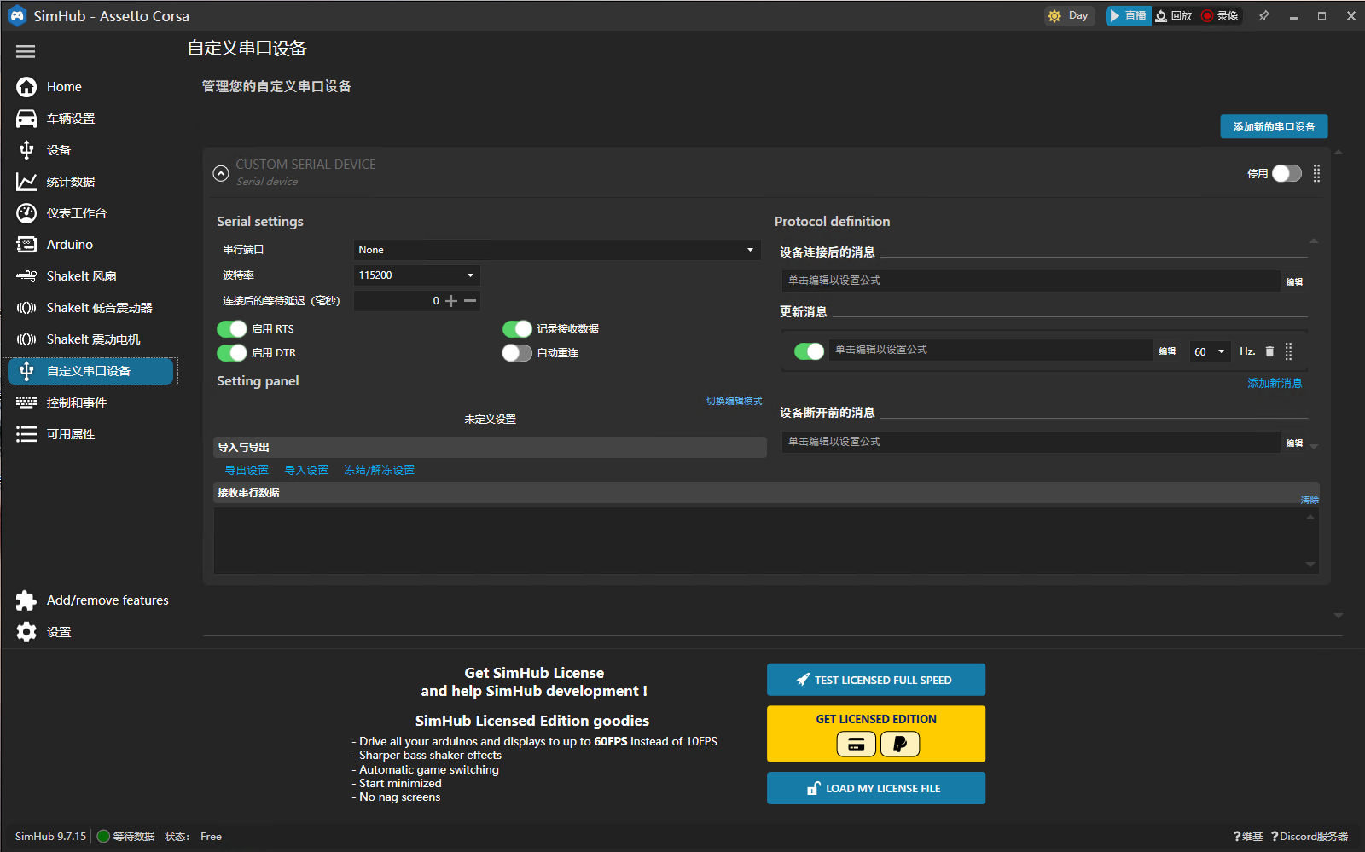Click ?Discord服务器 link in status bar

click(1310, 837)
